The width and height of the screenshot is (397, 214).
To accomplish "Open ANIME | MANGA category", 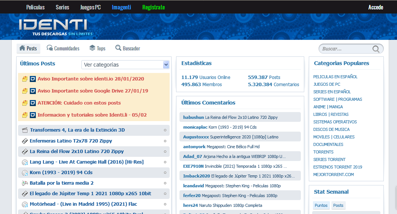I will coord(328,107).
